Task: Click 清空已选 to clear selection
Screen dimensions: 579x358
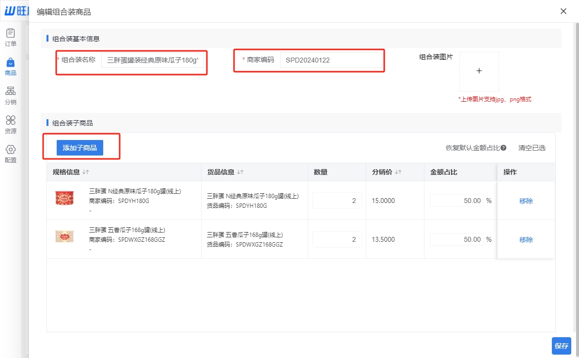Action: click(532, 148)
